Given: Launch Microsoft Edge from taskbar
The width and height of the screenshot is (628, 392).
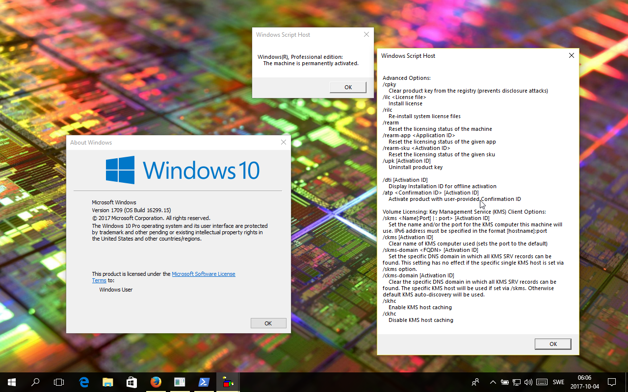Looking at the screenshot, I should pyautogui.click(x=84, y=382).
